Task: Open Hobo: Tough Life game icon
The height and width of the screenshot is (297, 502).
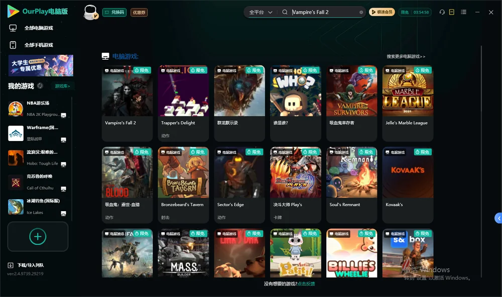Action: click(x=16, y=158)
